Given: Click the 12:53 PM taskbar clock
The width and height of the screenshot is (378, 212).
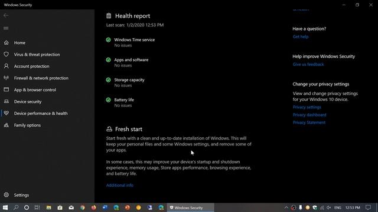Looking at the screenshot, I should point(353,208).
